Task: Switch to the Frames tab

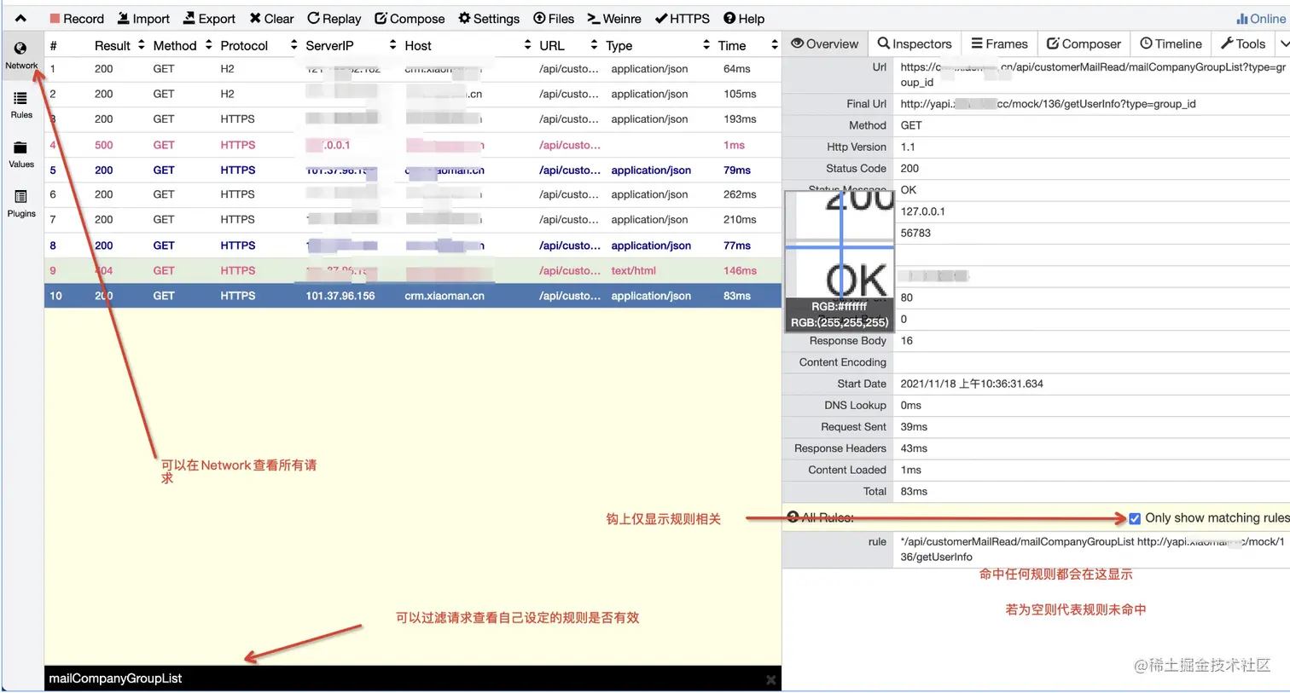Action: pyautogui.click(x=1000, y=43)
